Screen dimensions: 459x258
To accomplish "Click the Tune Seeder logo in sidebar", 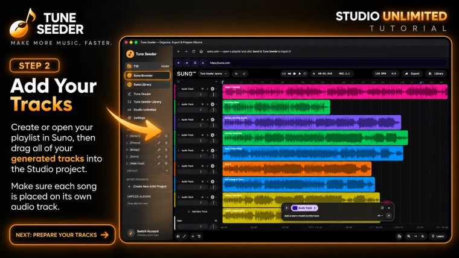I will (x=130, y=54).
